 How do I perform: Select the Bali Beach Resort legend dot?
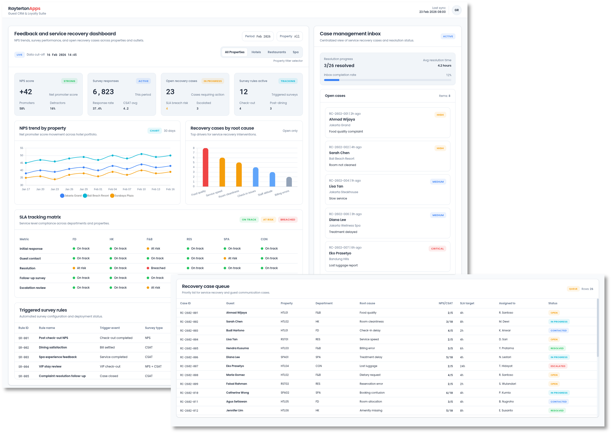85,195
